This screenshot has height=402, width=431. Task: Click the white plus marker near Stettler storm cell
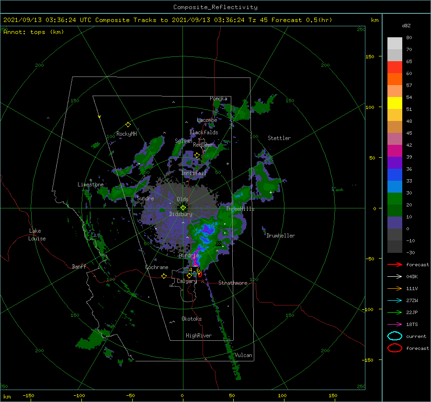[x=271, y=192]
